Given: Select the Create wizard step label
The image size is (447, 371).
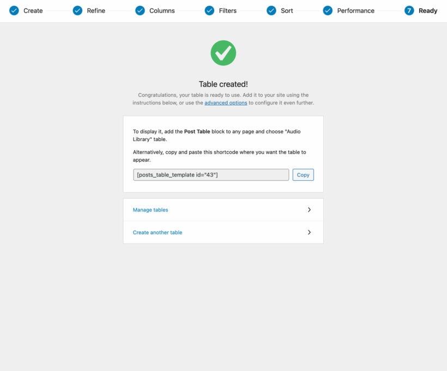Looking at the screenshot, I should click(x=33, y=10).
